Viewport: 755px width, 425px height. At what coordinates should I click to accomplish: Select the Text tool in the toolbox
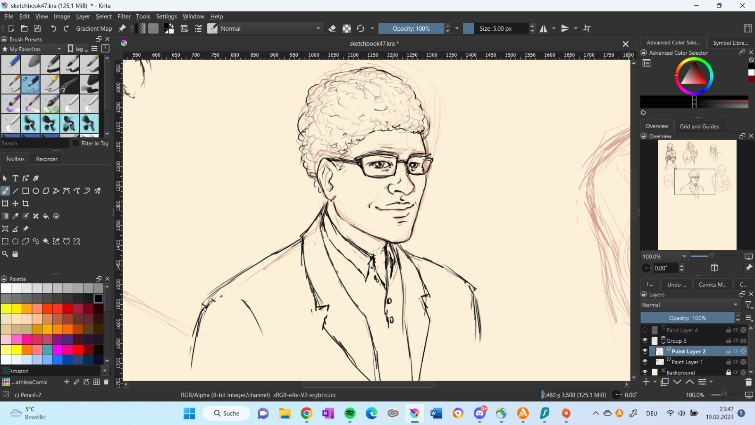tap(15, 178)
